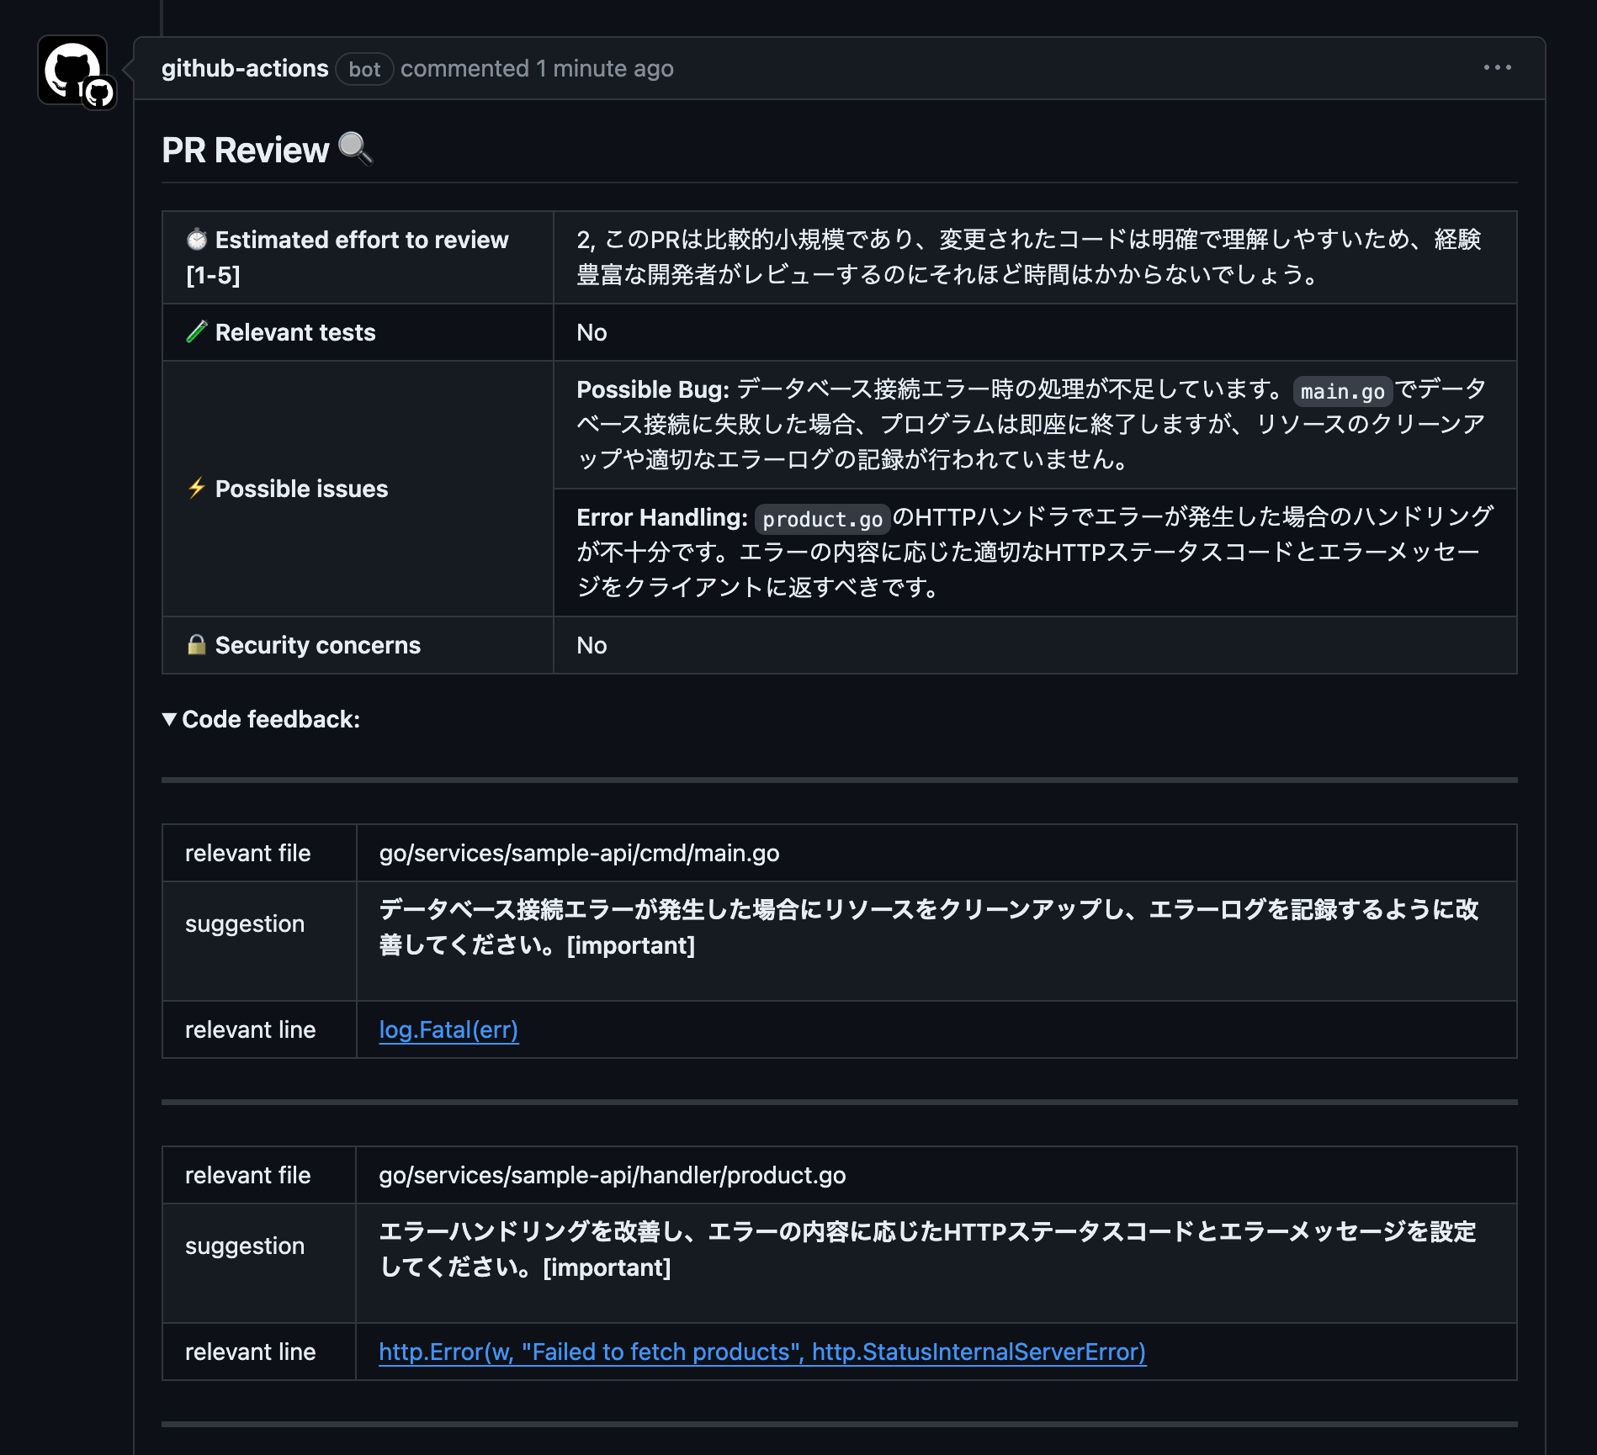Click the lock icon by Security concerns

[197, 645]
